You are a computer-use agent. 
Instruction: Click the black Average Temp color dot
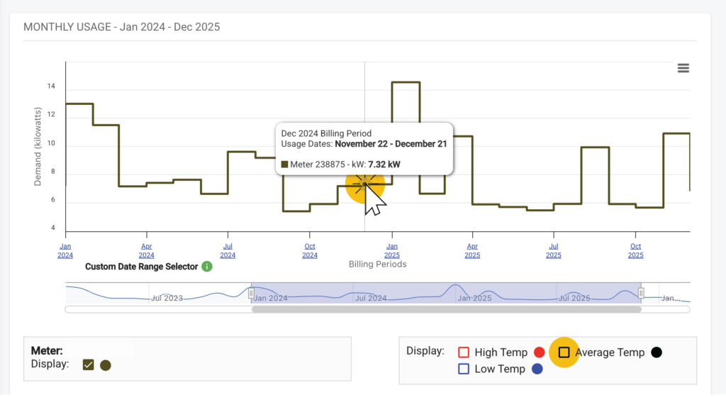tap(656, 352)
